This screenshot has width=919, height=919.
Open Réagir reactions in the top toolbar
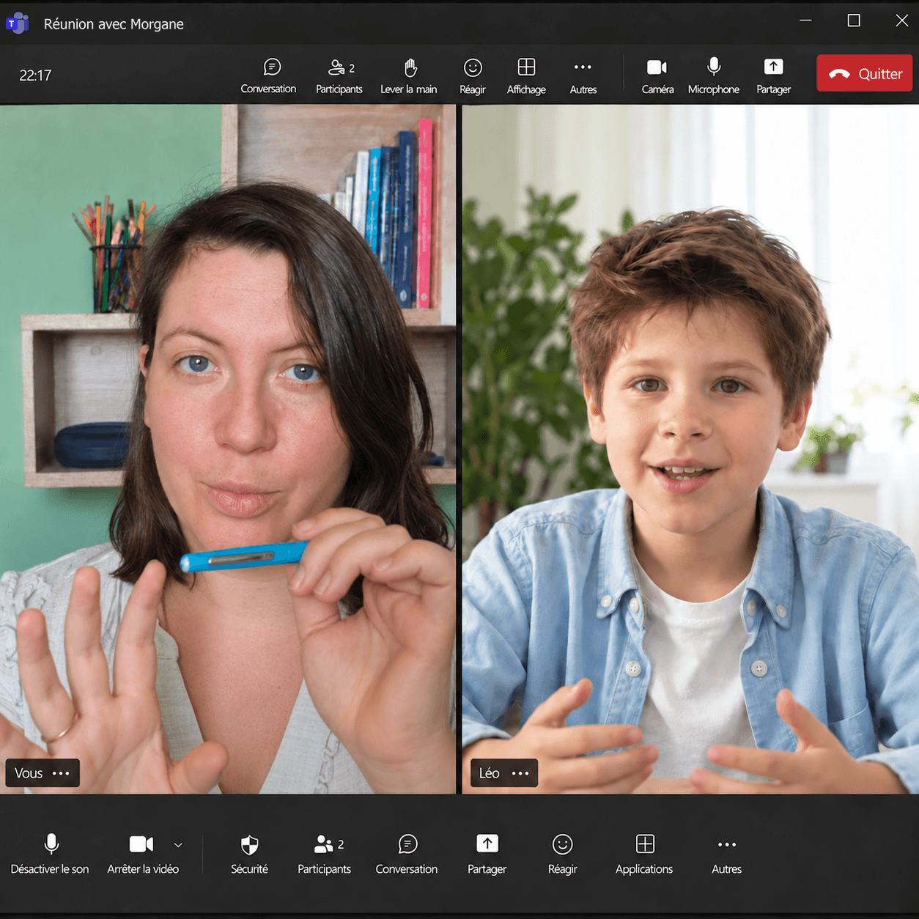click(473, 76)
